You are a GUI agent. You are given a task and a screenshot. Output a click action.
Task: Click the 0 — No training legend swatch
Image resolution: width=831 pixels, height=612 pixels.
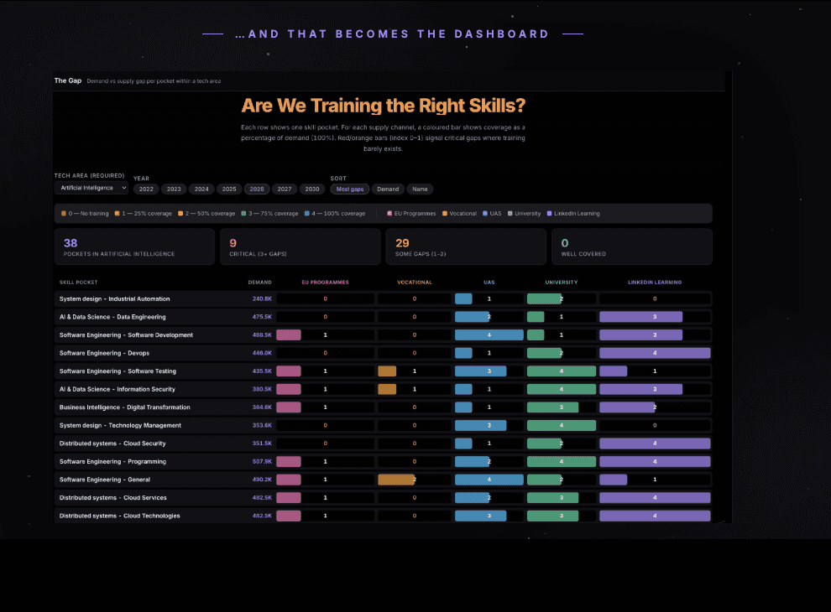[x=64, y=213]
